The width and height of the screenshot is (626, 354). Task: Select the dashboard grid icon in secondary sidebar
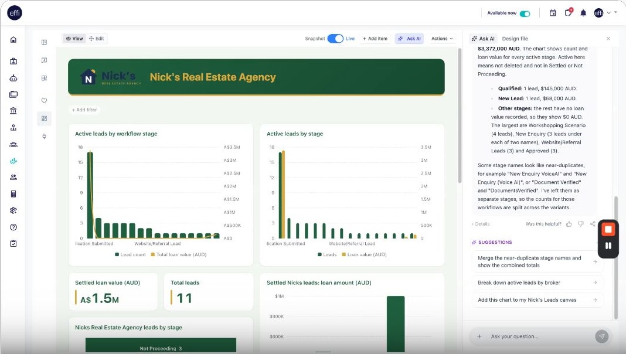[45, 118]
